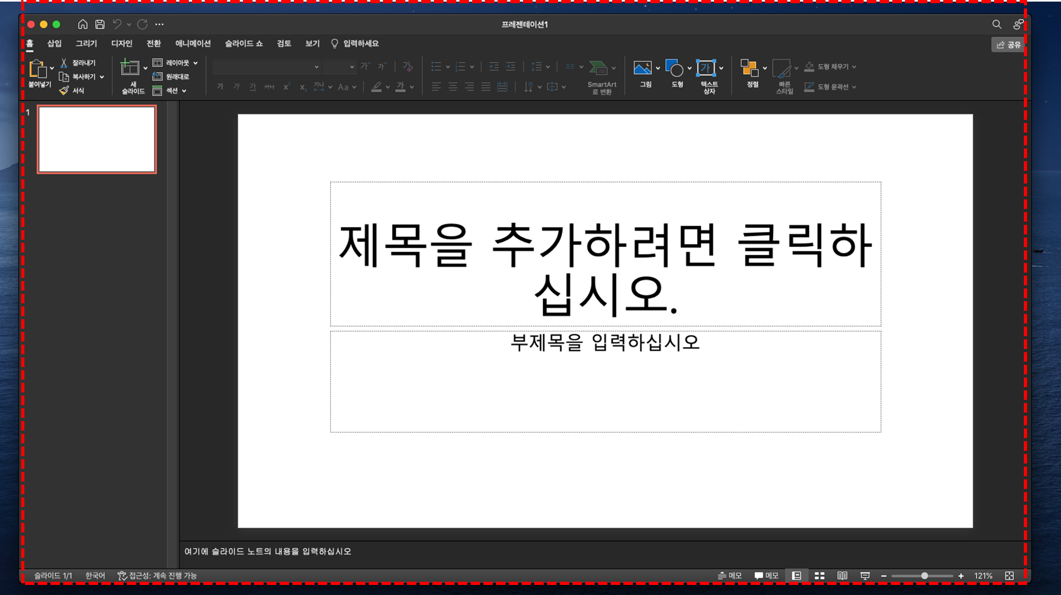Select the Format Painter (서식) brush

tap(64, 91)
